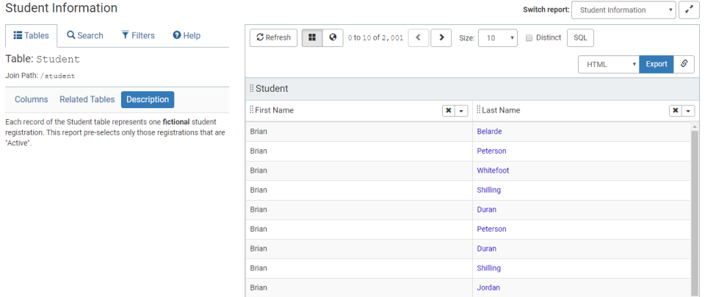Open the HTML export format dropdown
The width and height of the screenshot is (705, 297).
tap(609, 64)
